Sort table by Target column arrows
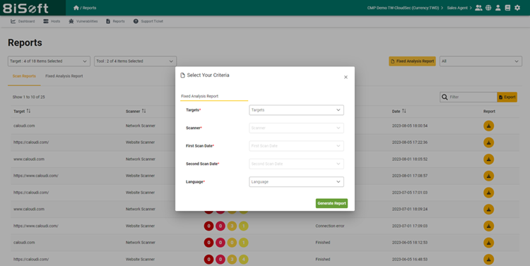 (x=28, y=111)
